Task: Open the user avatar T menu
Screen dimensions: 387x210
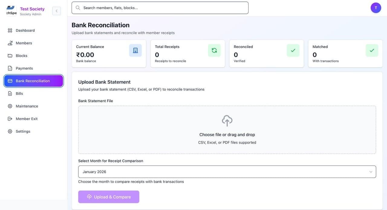Action: pyautogui.click(x=376, y=8)
